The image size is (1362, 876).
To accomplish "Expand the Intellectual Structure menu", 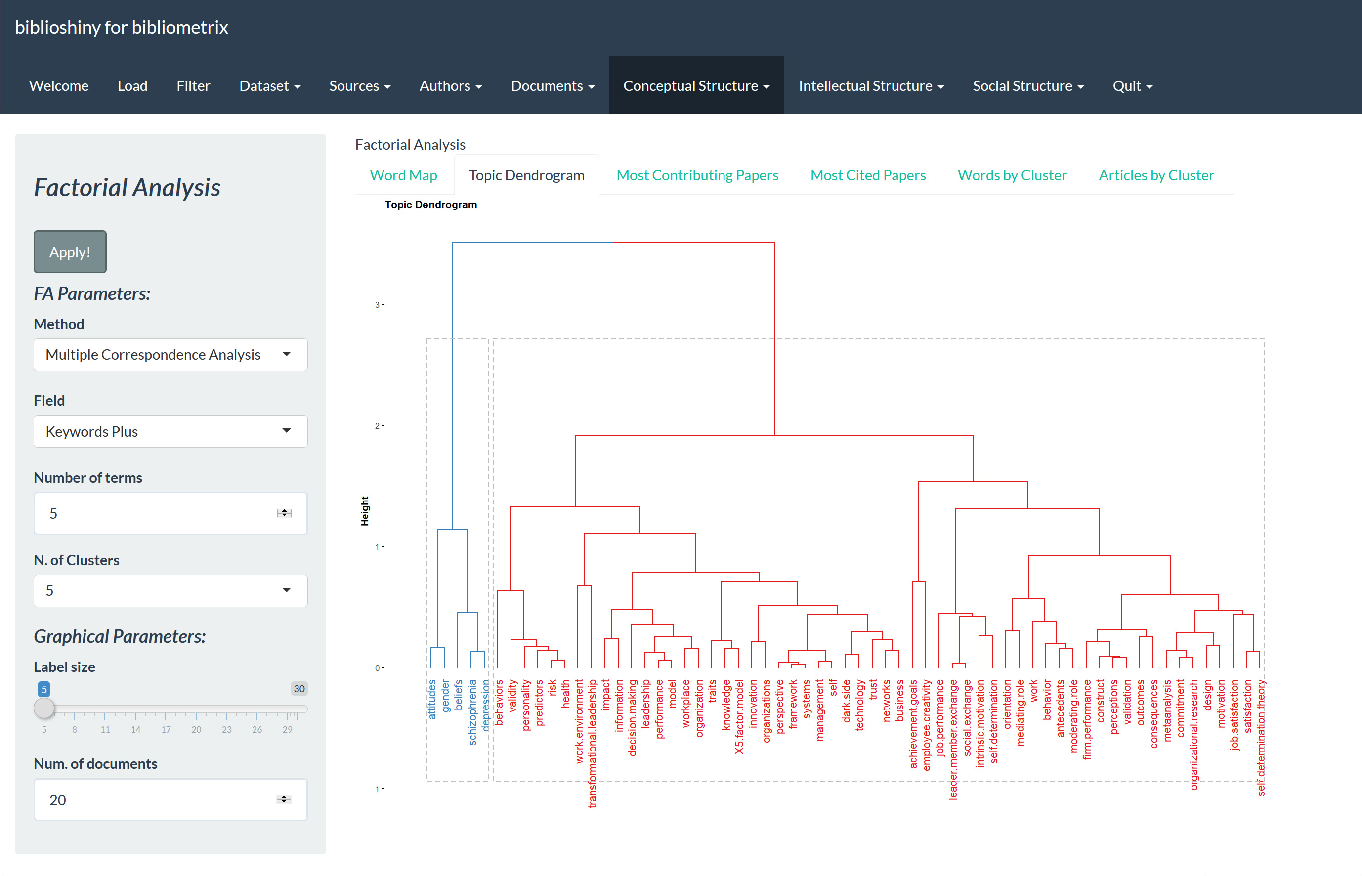I will (870, 86).
